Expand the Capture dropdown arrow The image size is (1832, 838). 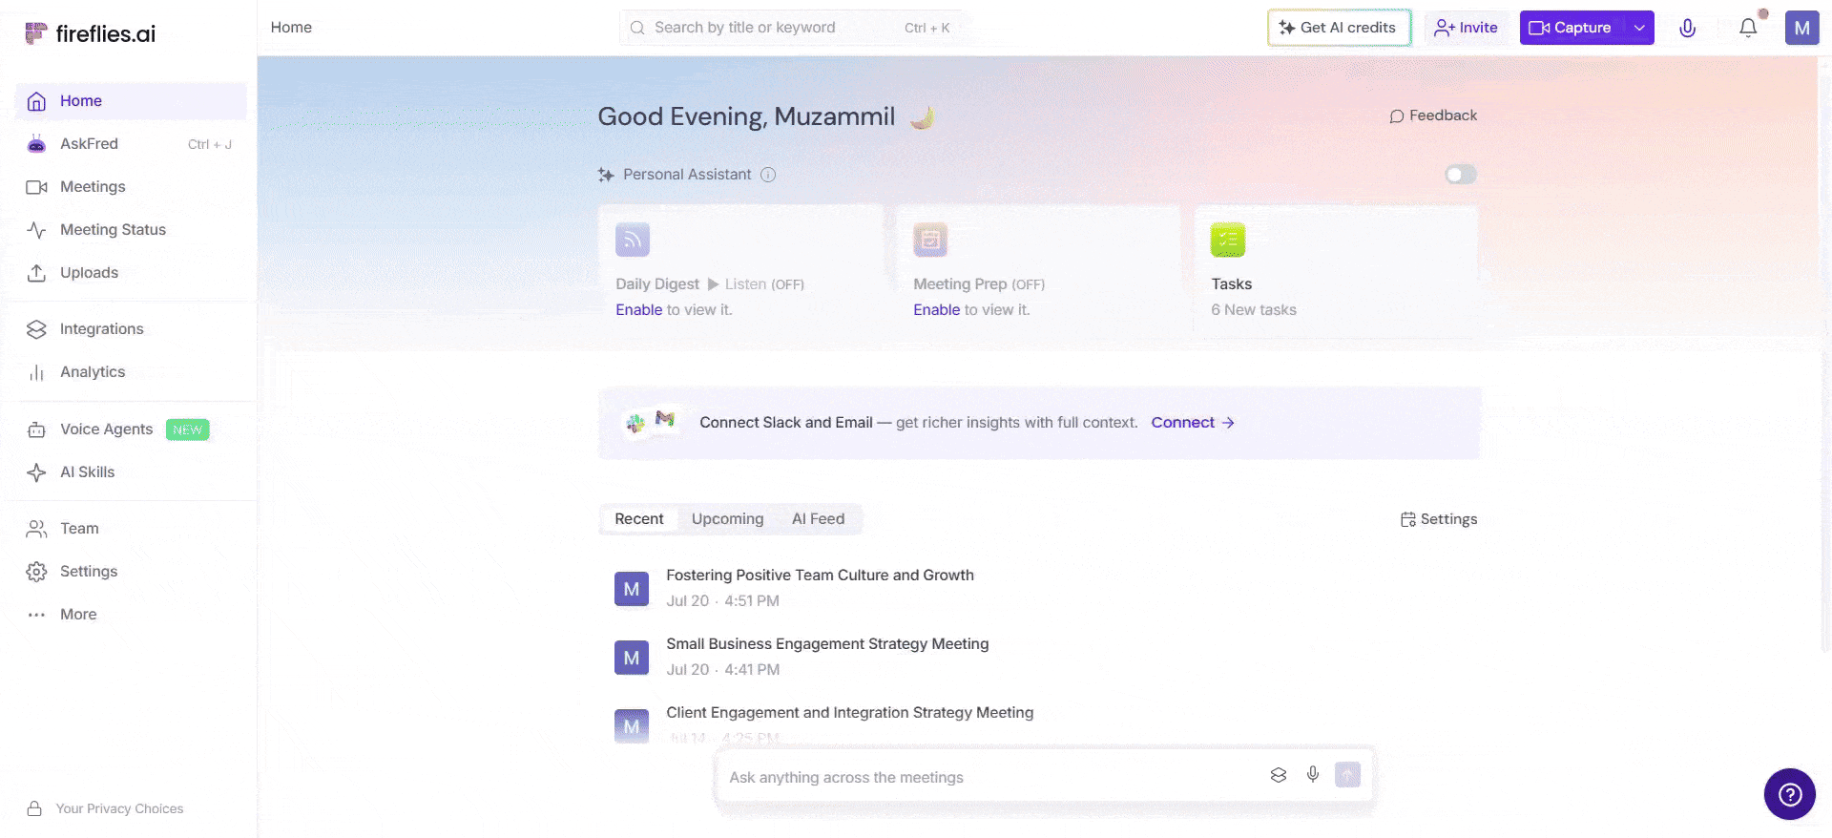tap(1638, 28)
